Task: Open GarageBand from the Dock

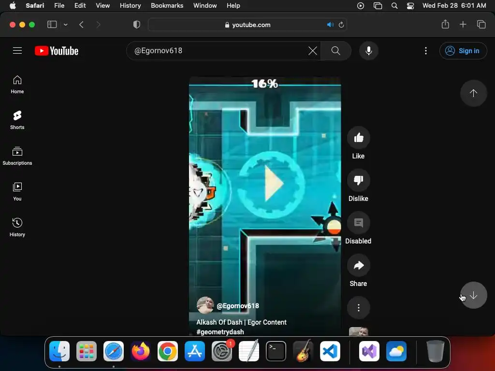Action: coord(303,351)
